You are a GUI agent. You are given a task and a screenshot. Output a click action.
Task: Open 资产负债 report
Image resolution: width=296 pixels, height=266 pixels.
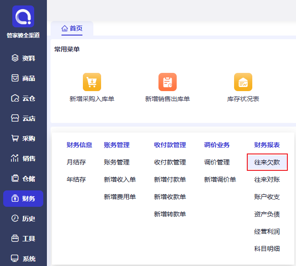coord(267,214)
